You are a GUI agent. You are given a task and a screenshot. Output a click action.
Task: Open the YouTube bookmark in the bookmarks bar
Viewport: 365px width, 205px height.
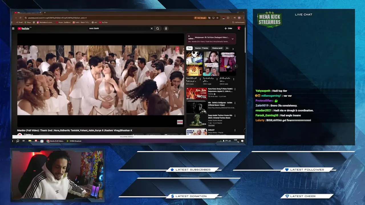click(104, 22)
